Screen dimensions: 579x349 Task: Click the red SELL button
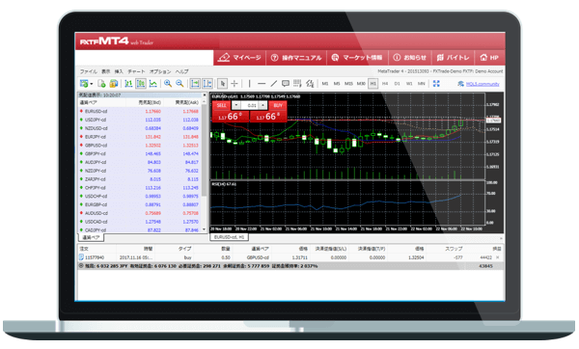[x=221, y=105]
